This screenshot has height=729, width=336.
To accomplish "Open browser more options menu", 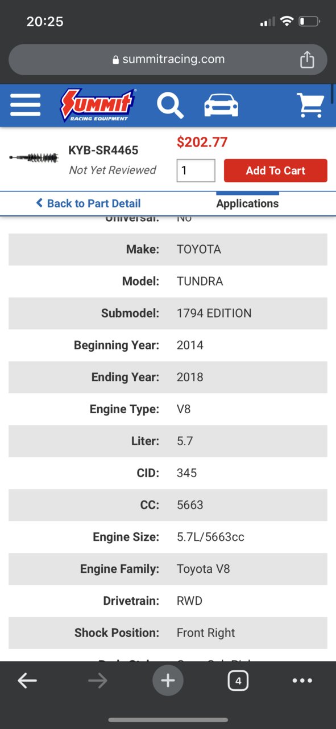I will tap(302, 681).
